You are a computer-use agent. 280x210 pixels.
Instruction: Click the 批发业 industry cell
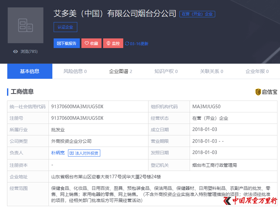[98, 130]
